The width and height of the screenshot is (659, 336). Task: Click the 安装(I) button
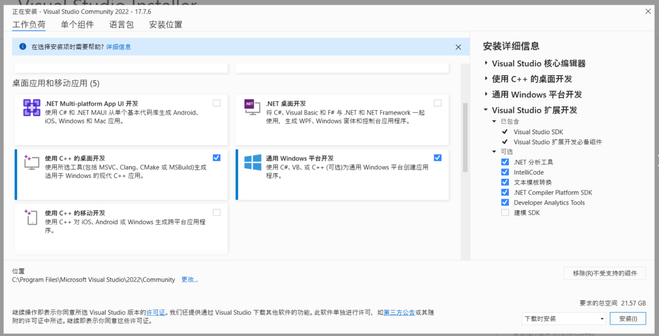[628, 319]
